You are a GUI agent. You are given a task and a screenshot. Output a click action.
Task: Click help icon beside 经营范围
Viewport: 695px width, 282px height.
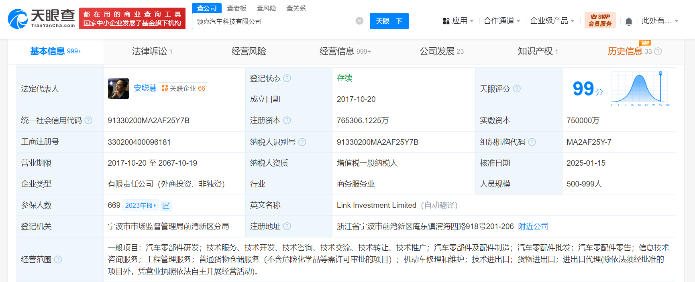point(58,260)
